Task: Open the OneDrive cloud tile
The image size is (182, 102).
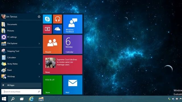Action: 57,29
